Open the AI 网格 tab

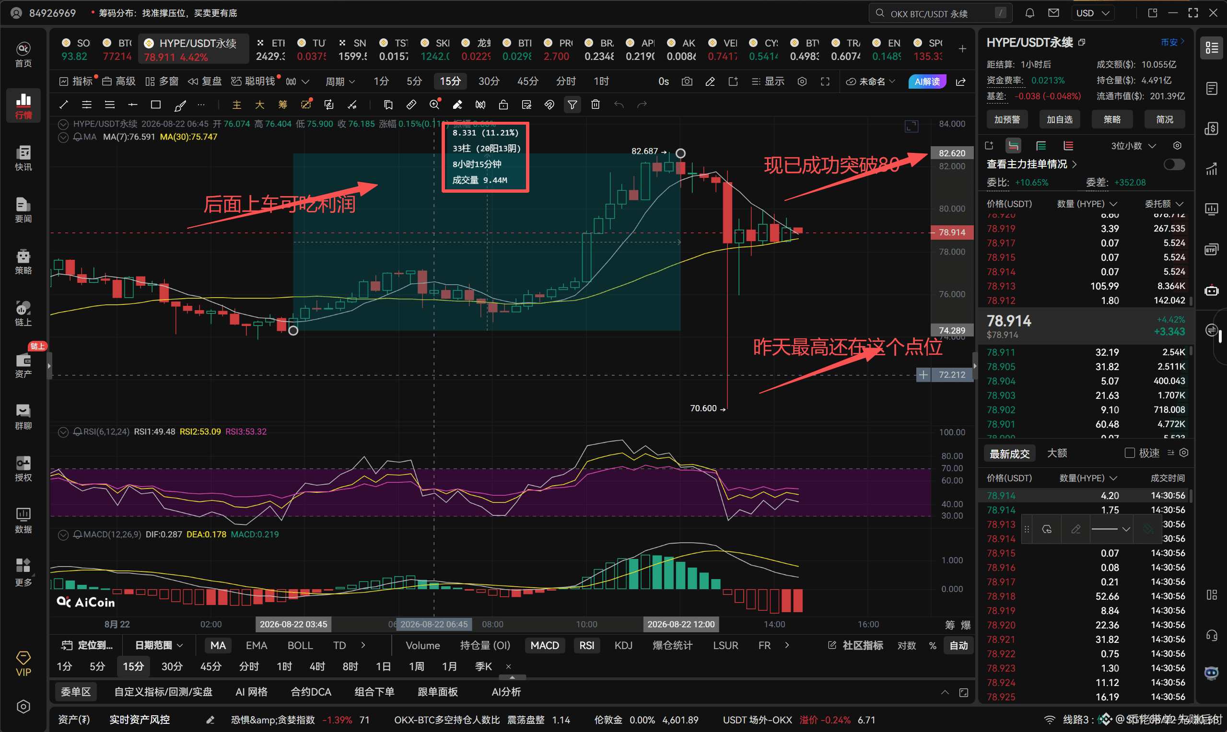click(x=252, y=692)
